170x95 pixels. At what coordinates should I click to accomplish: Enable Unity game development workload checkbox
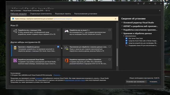coord(58,30)
